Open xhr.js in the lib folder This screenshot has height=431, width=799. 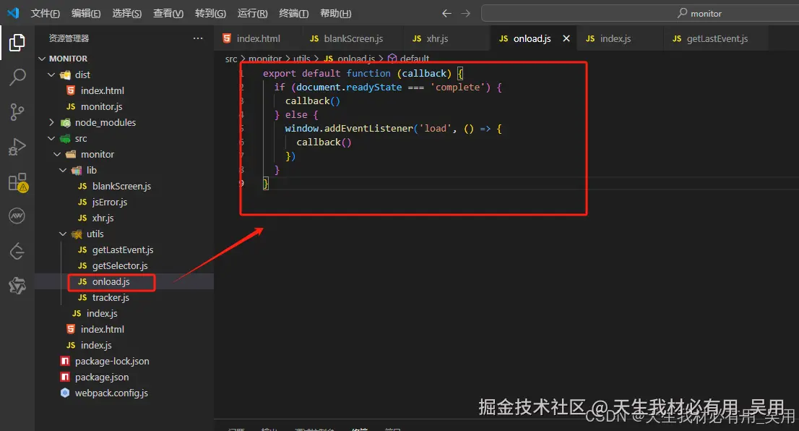pos(103,218)
